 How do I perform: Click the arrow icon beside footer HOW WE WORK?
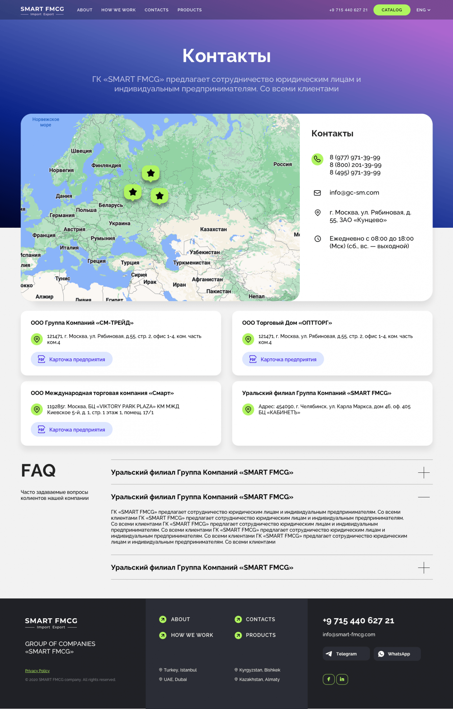point(163,635)
